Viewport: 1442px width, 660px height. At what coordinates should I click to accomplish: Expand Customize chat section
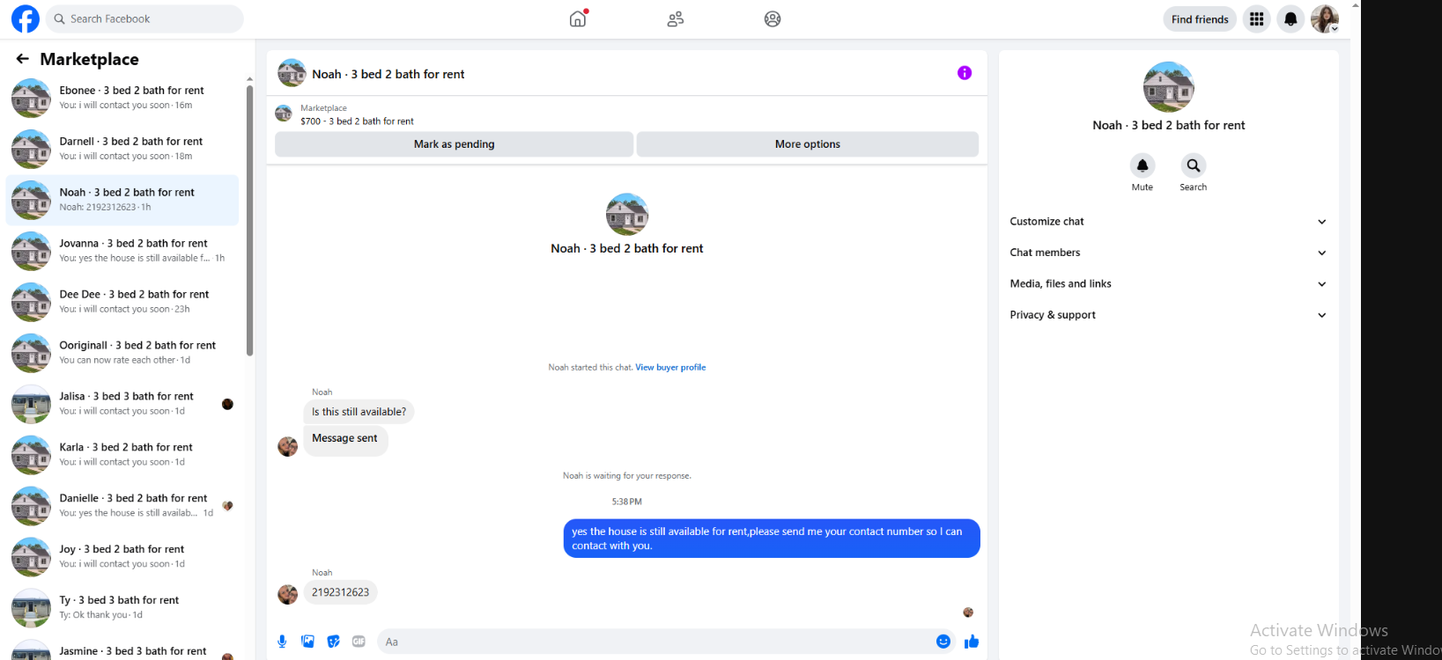[1168, 222]
